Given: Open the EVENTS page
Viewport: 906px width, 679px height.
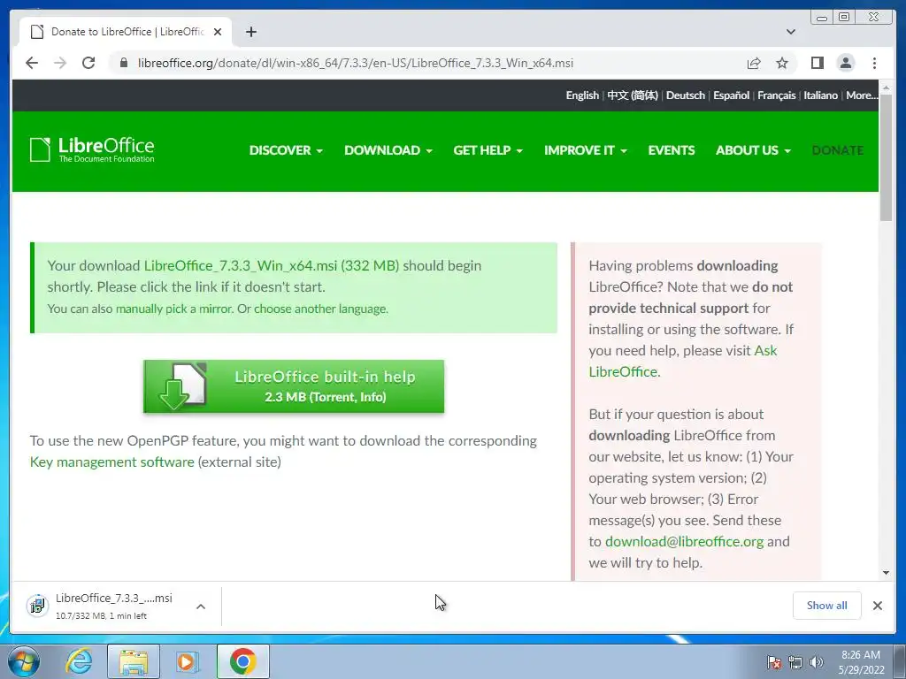Looking at the screenshot, I should [672, 150].
